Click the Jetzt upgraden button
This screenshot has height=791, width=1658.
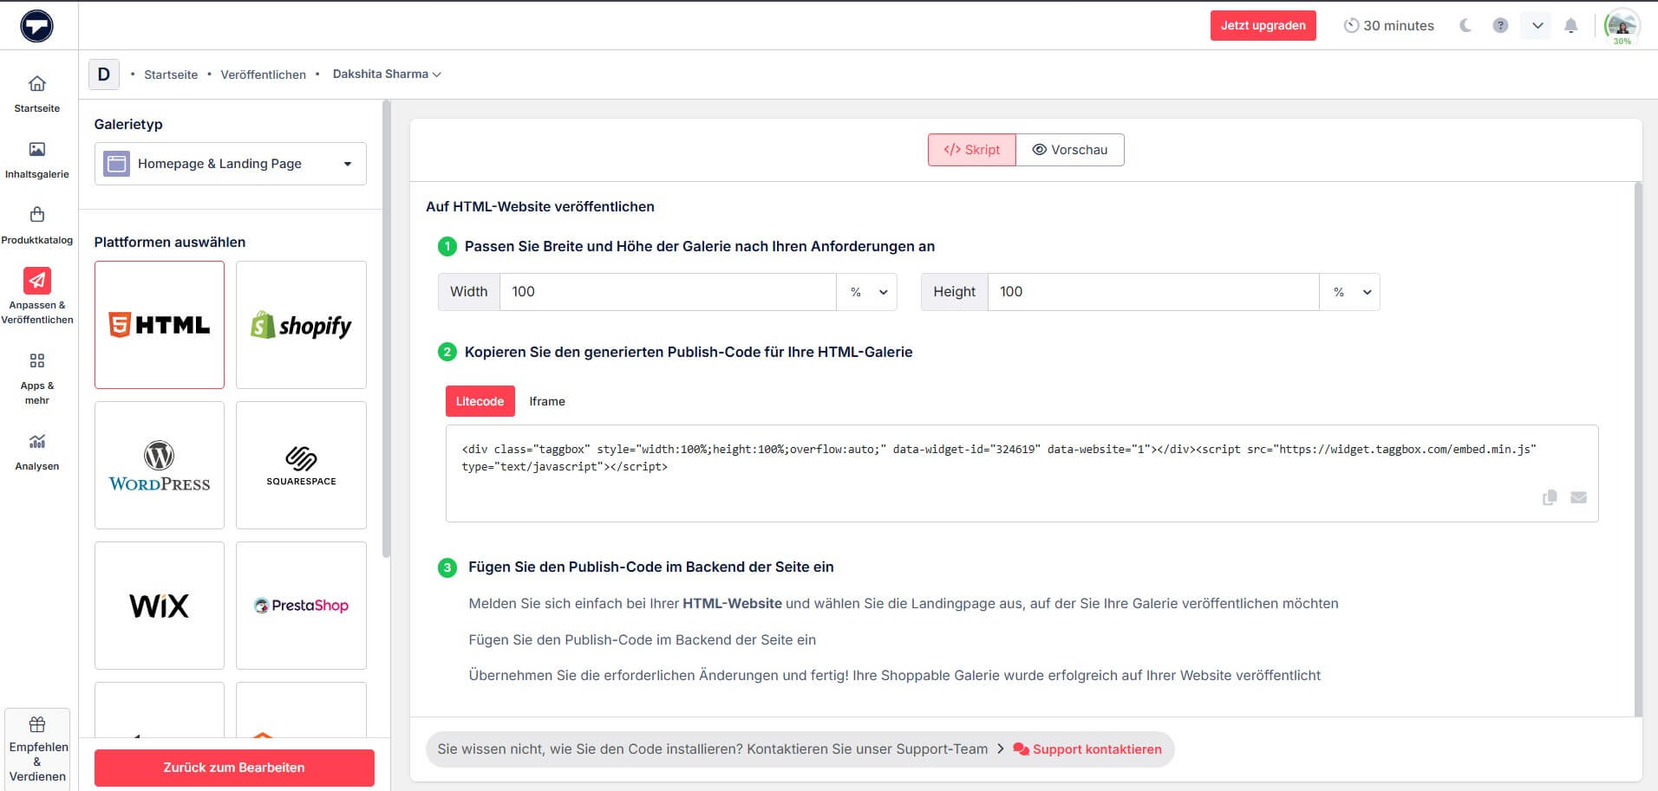click(x=1263, y=25)
